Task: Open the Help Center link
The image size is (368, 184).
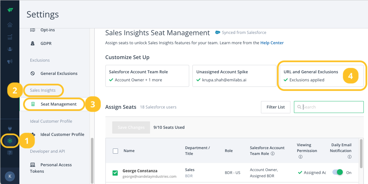Action: (272, 43)
